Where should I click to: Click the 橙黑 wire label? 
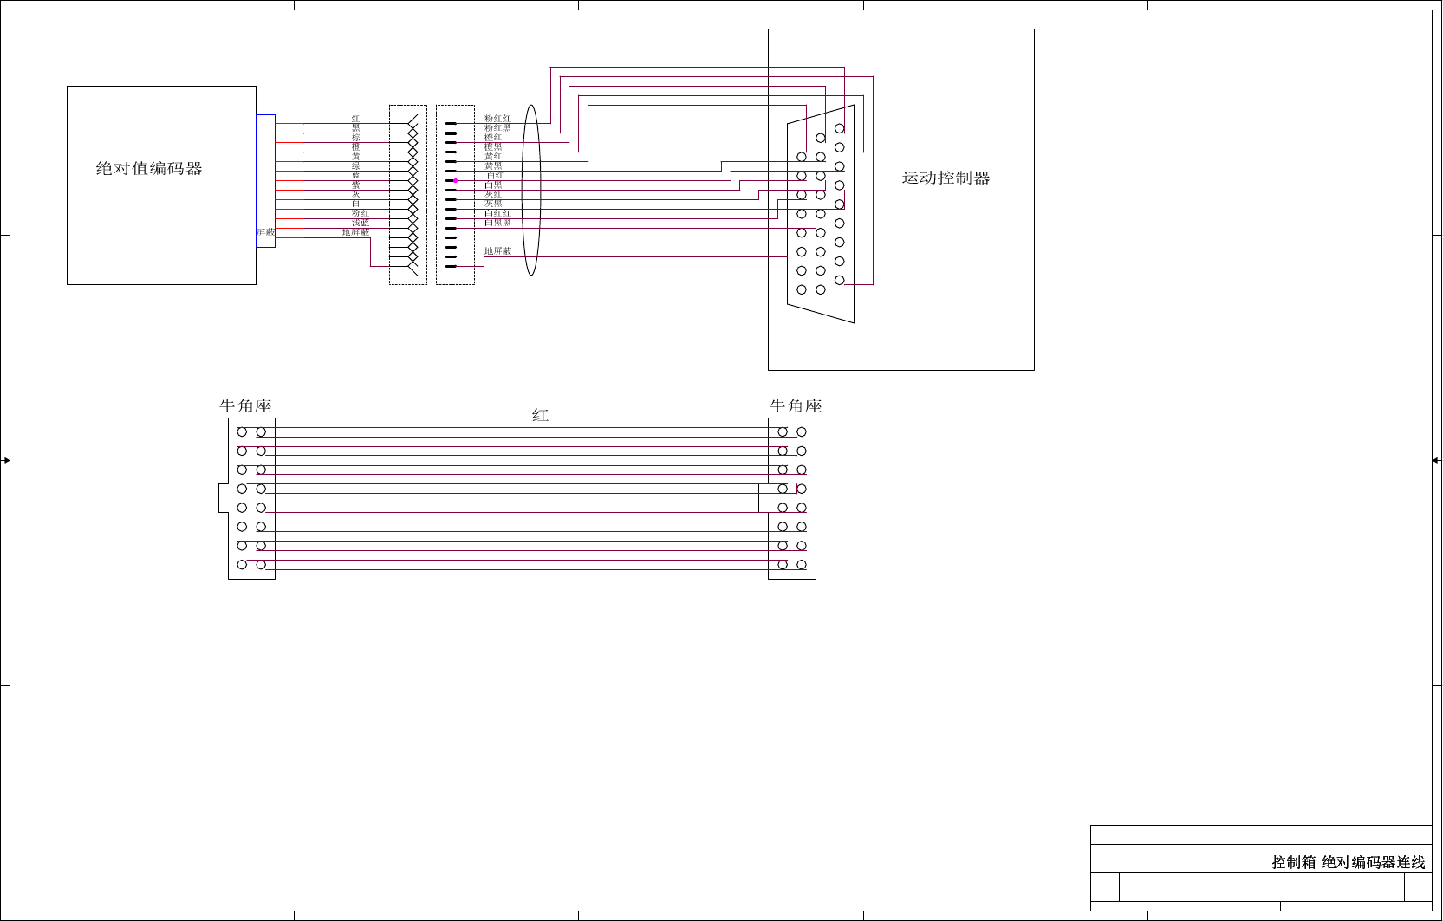[493, 147]
